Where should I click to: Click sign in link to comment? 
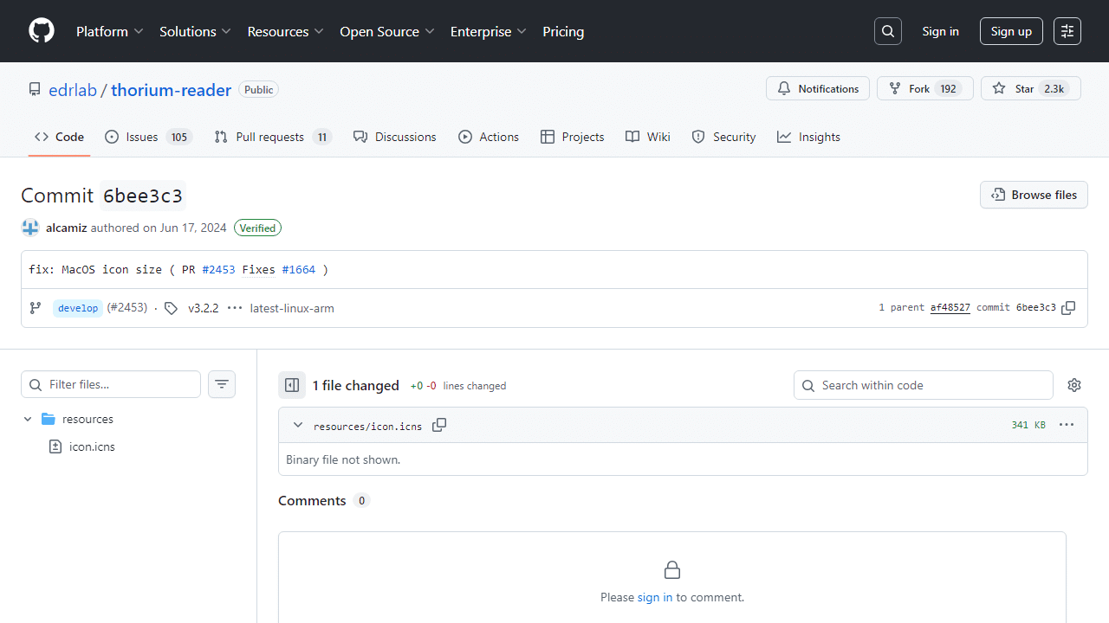tap(655, 597)
